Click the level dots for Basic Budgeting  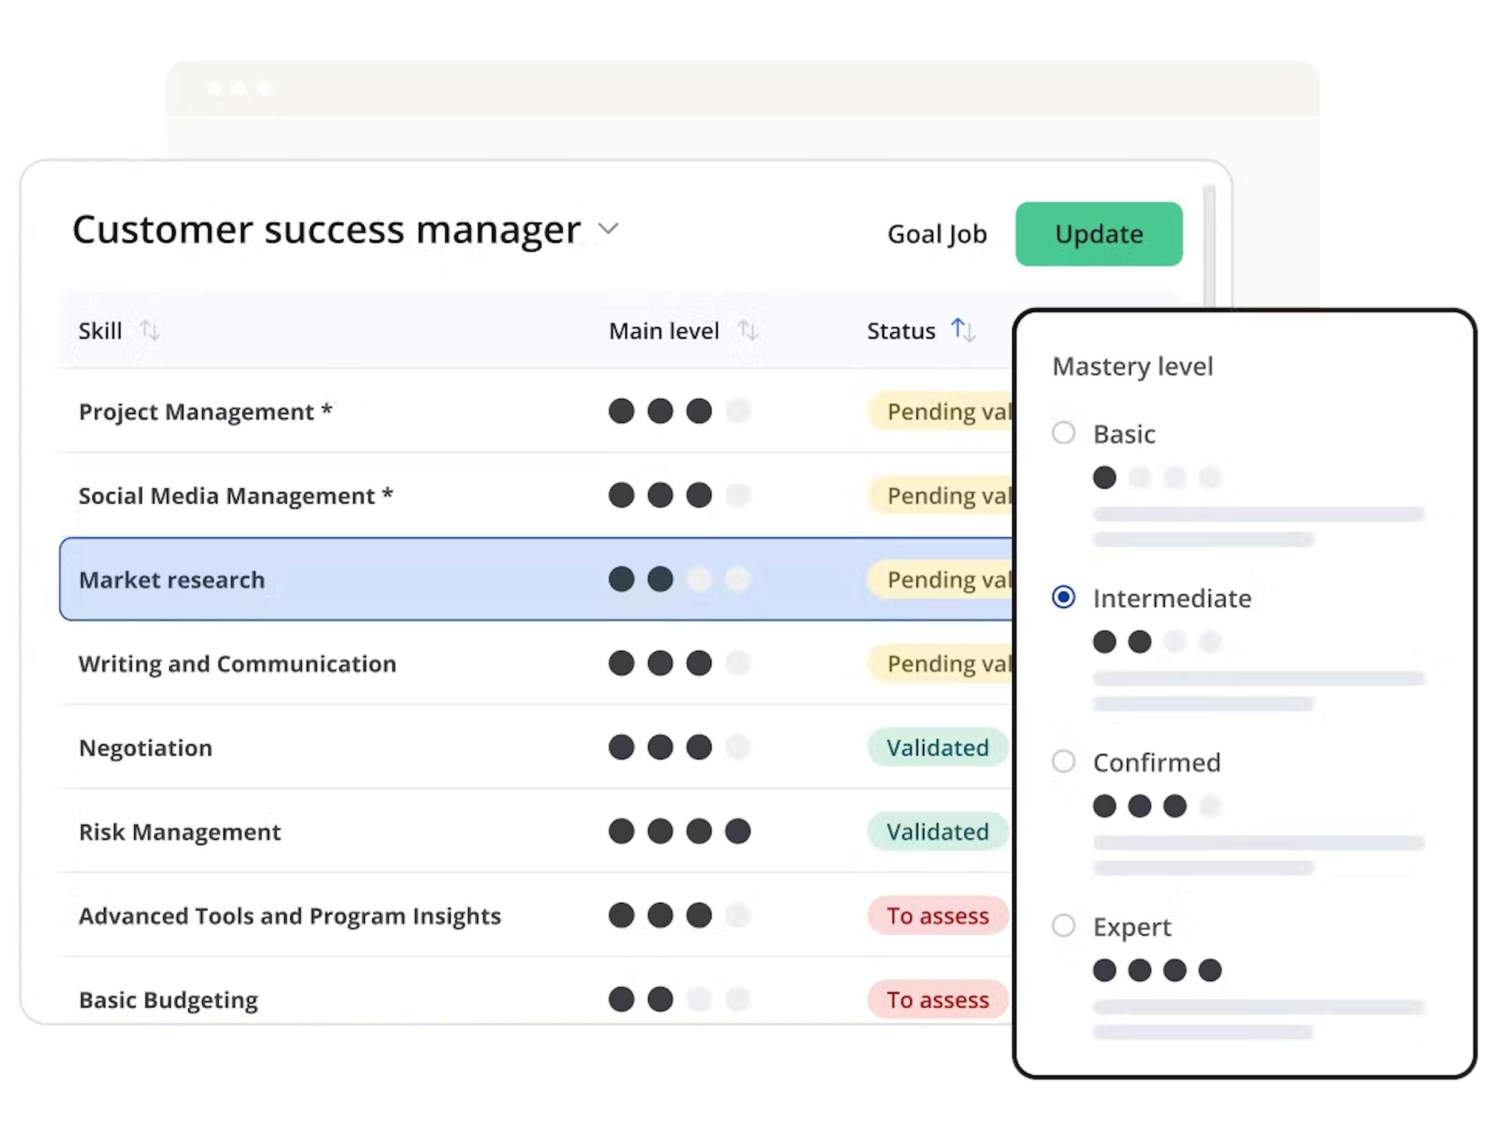click(679, 999)
